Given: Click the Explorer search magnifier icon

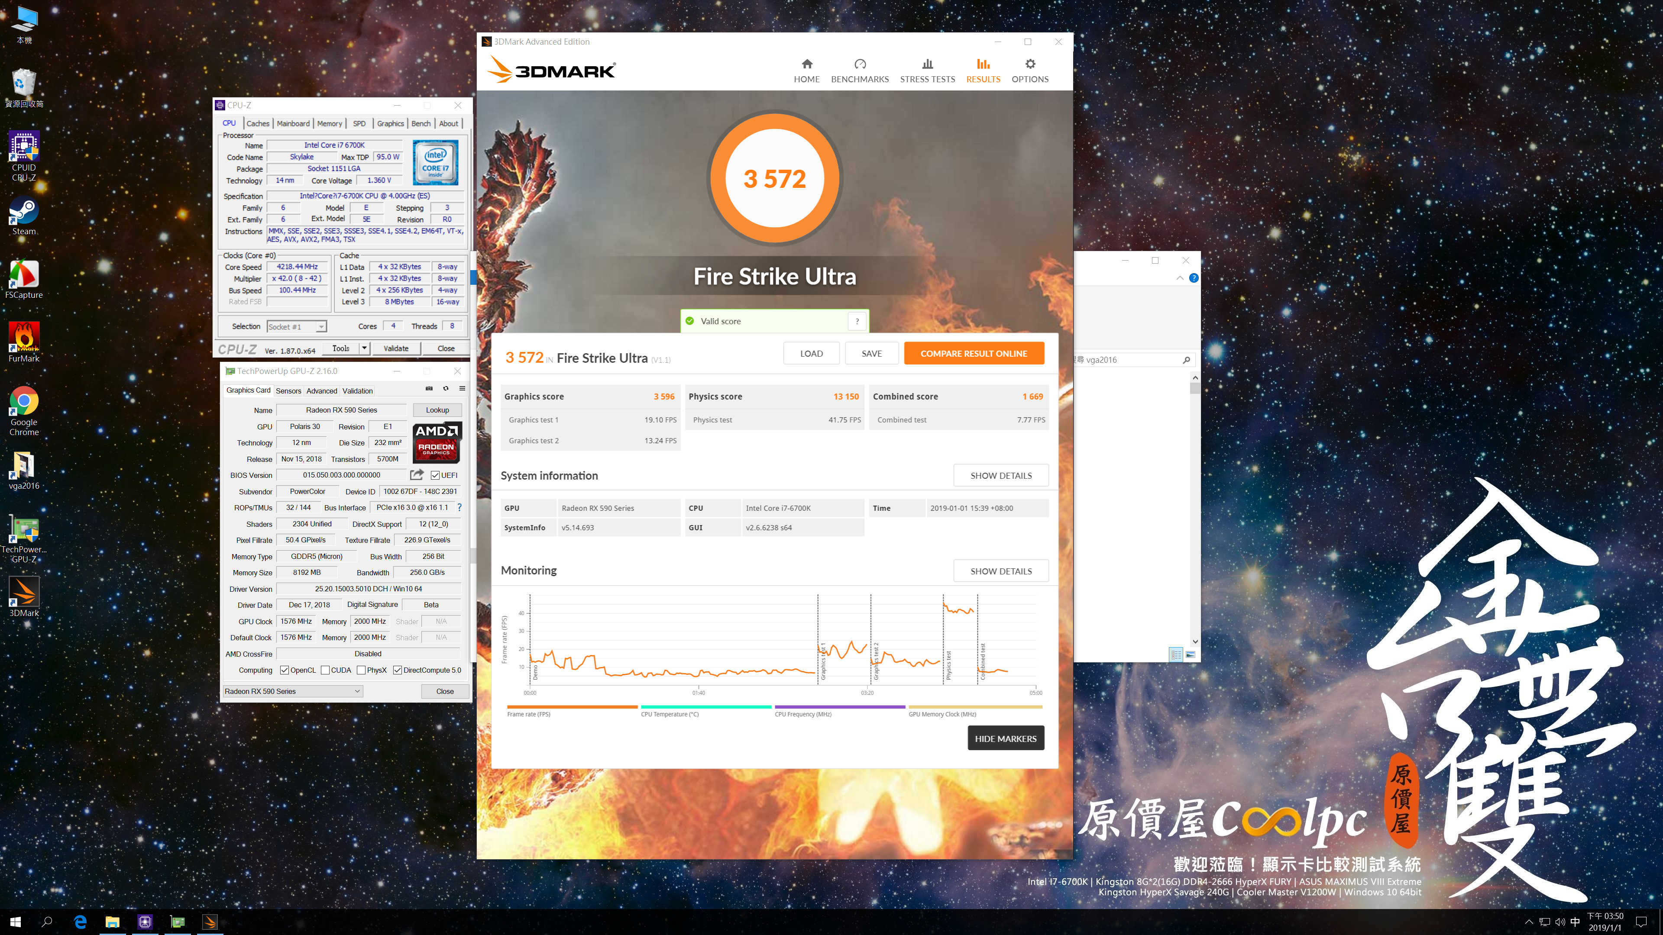Looking at the screenshot, I should click(1186, 360).
